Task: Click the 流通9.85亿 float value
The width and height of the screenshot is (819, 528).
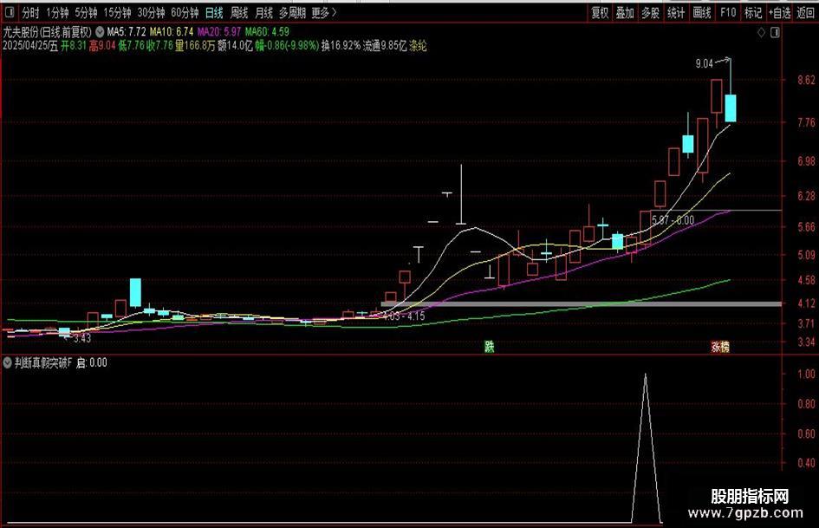Action: click(385, 46)
